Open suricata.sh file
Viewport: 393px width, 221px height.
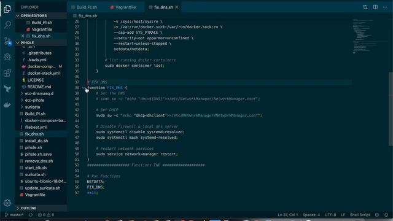(35, 174)
